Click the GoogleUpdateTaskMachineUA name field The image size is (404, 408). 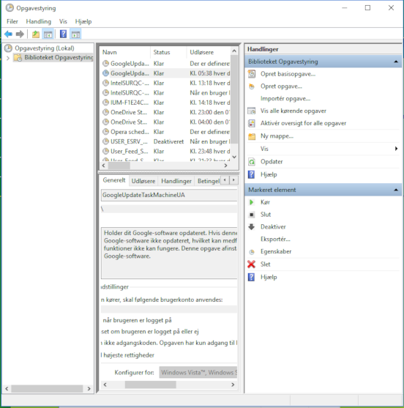169,195
